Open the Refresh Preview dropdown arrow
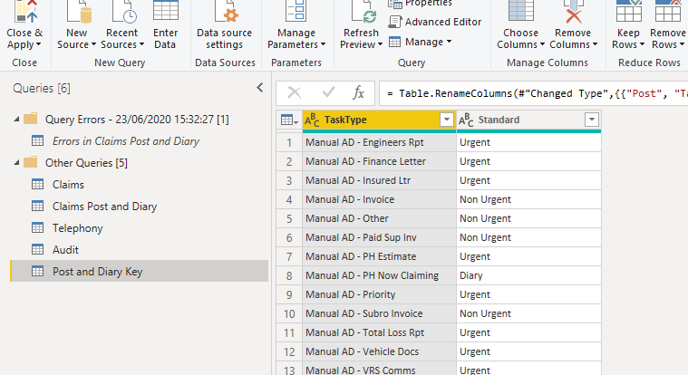688x375 pixels. point(380,44)
